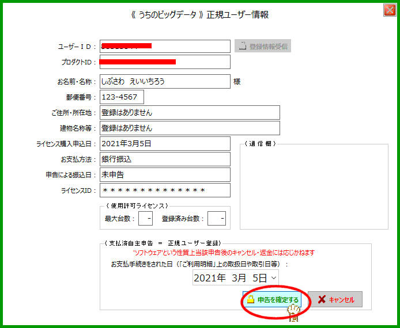The width and height of the screenshot is (400, 328).
Task: Click the 登録情報受信 button
Action: (263, 46)
